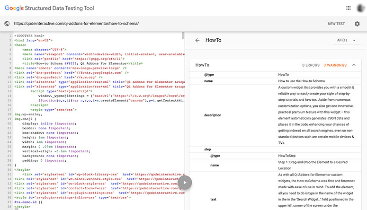The width and height of the screenshot is (367, 210).
Task: Collapse the HowTo card with the chevron
Action: coord(353,65)
